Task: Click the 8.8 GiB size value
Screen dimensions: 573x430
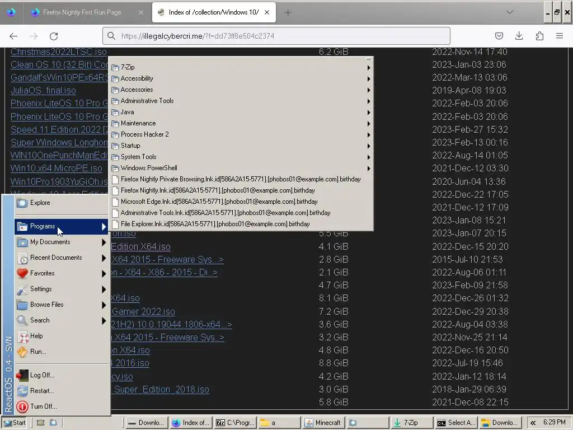Action: point(334,363)
